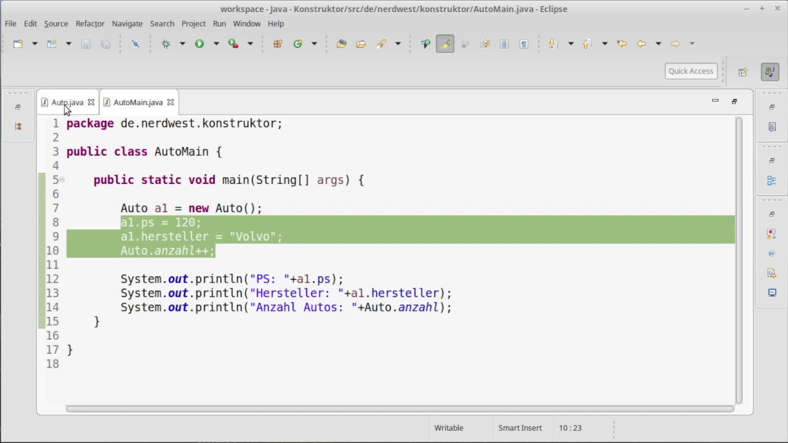Open the New Java Project dropdown arrow
Viewport: 788px width, 443px height.
pos(68,44)
